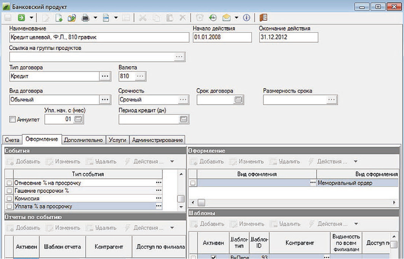Tick the Гашение просрочки % row checkbox

(x=9, y=191)
